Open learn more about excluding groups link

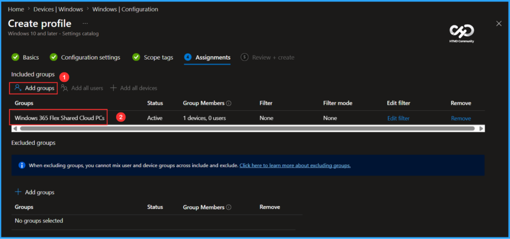(295, 165)
